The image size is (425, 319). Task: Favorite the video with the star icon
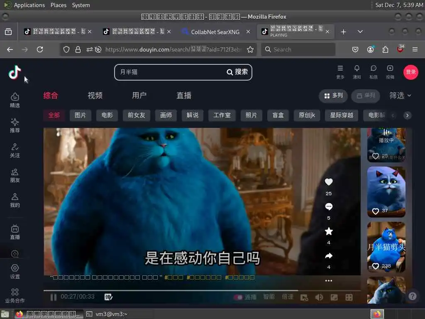pos(329,231)
